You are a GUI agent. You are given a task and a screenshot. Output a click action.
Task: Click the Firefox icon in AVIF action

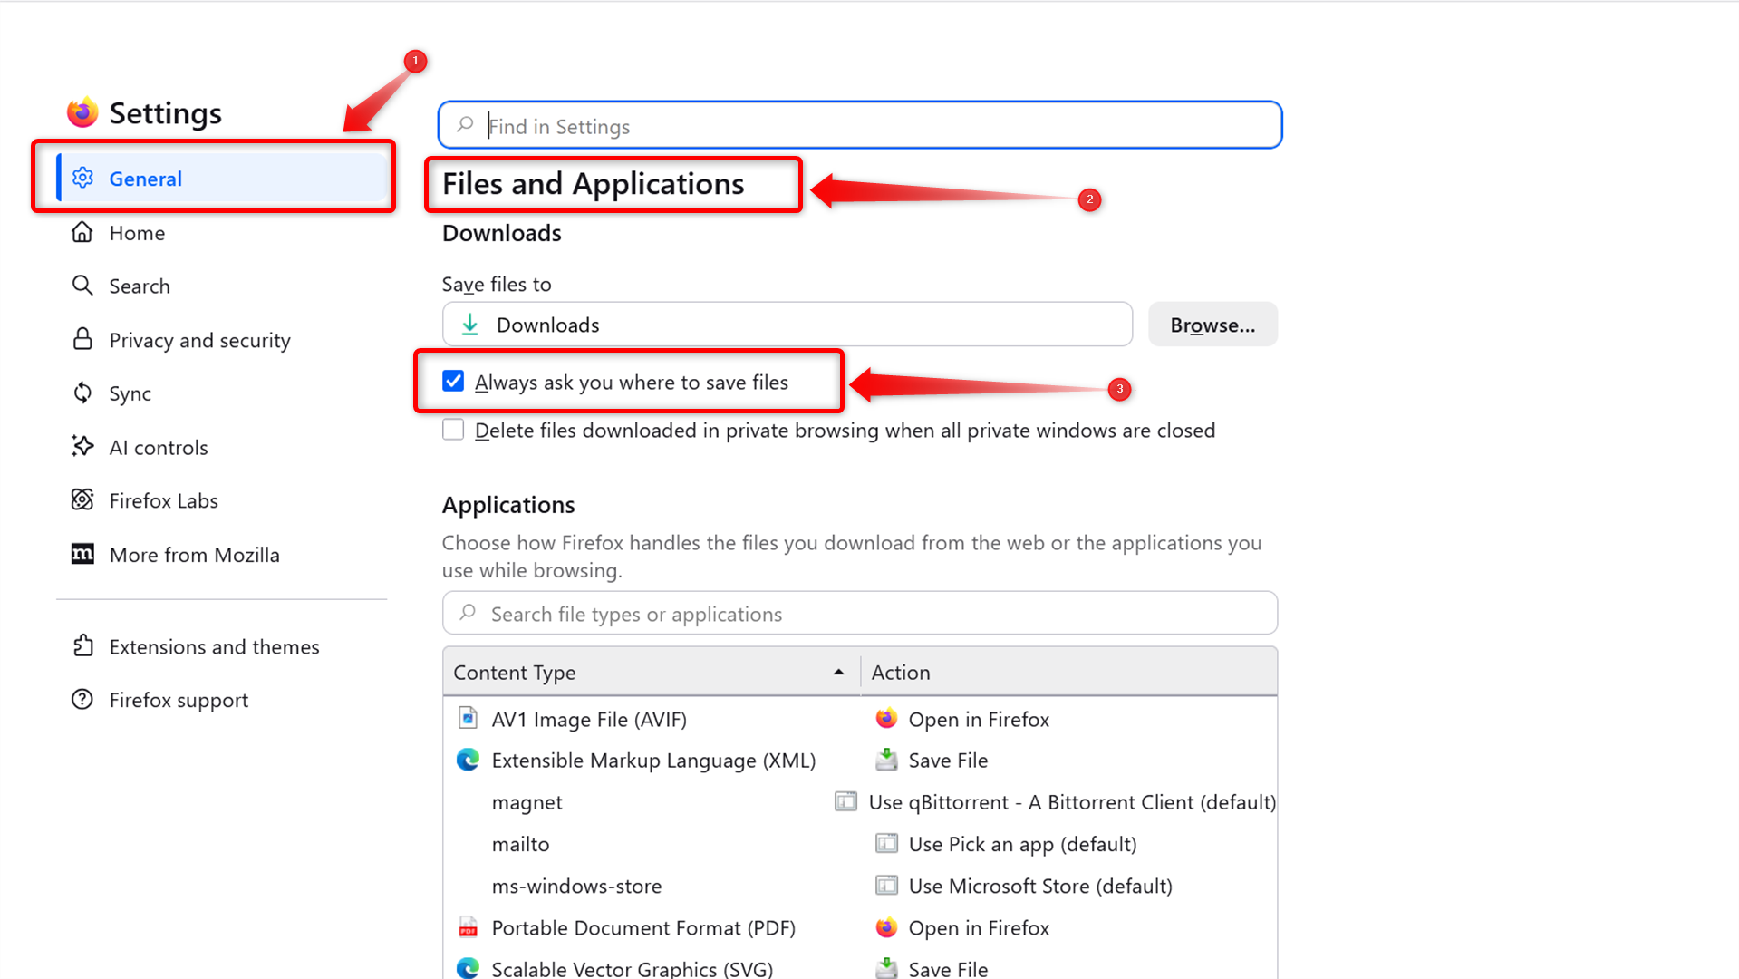coord(886,718)
